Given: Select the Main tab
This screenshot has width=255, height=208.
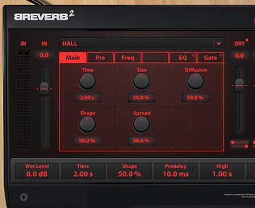Looking at the screenshot, I should click(73, 57).
